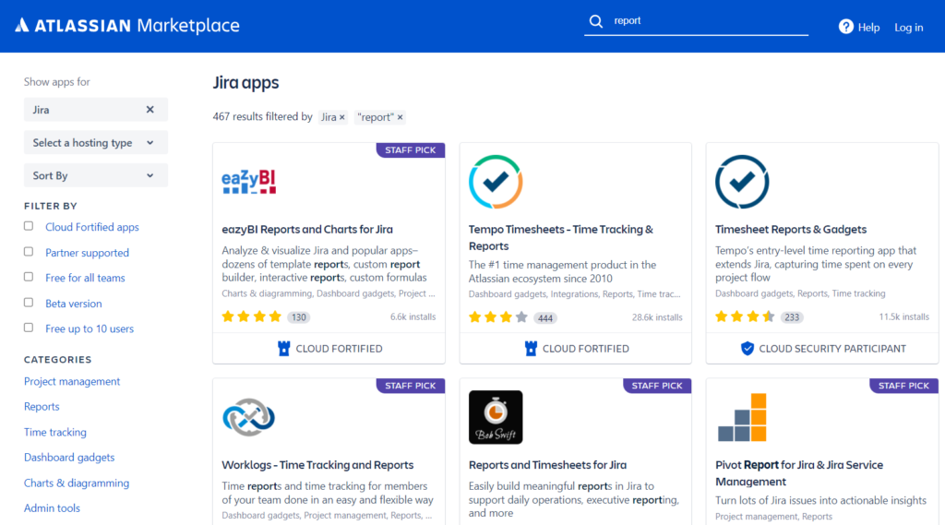
Task: Open the Timesheet Reports & Gadgets logo
Action: [742, 182]
